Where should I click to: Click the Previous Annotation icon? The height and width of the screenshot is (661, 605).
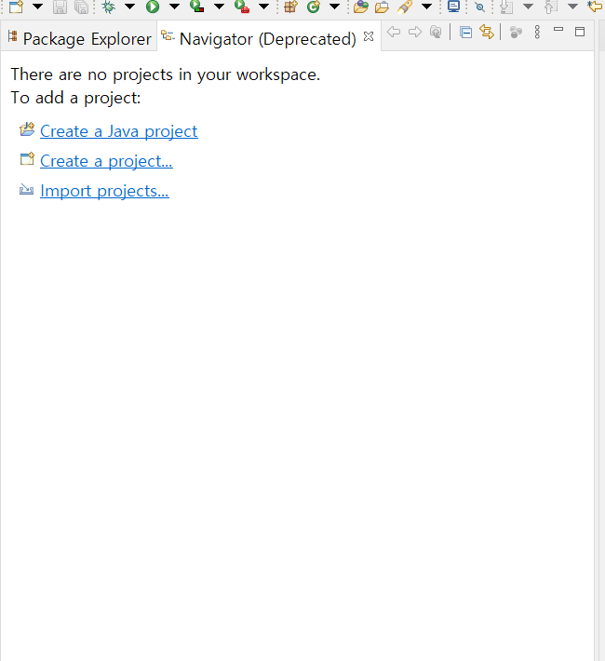tap(551, 7)
